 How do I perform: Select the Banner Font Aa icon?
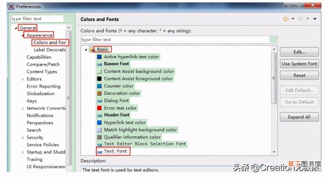(100, 64)
